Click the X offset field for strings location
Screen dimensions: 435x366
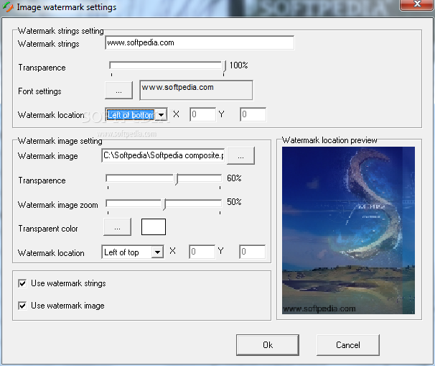pyautogui.click(x=203, y=114)
